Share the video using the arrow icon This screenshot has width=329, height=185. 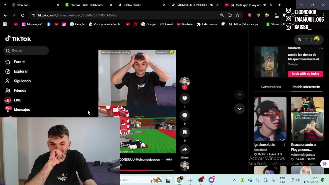coord(185,149)
